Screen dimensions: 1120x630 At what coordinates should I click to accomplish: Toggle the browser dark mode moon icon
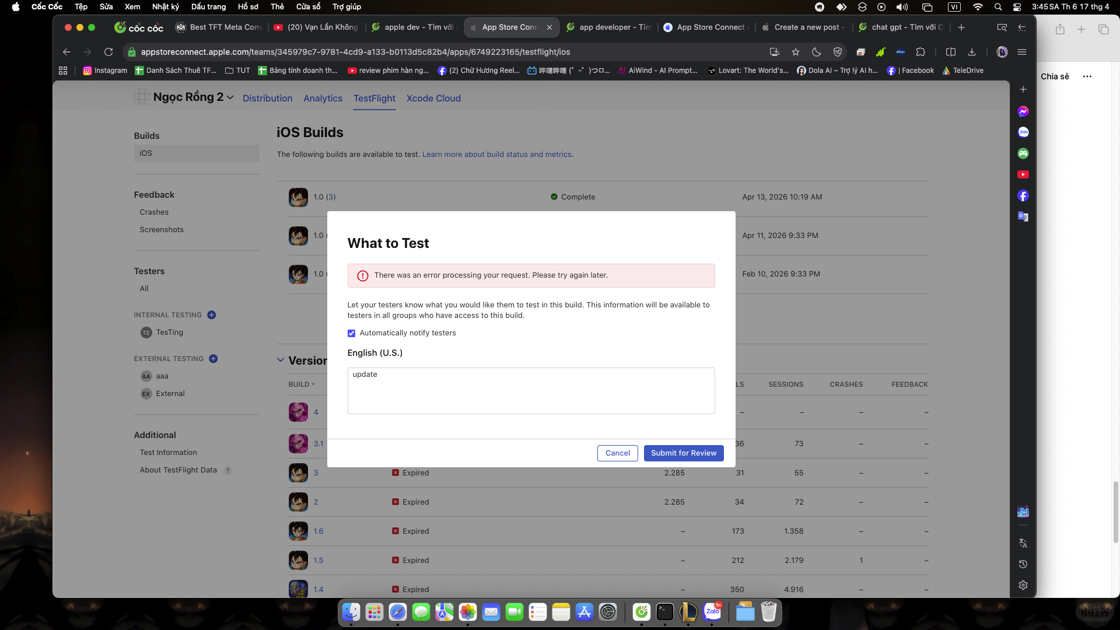pos(817,52)
